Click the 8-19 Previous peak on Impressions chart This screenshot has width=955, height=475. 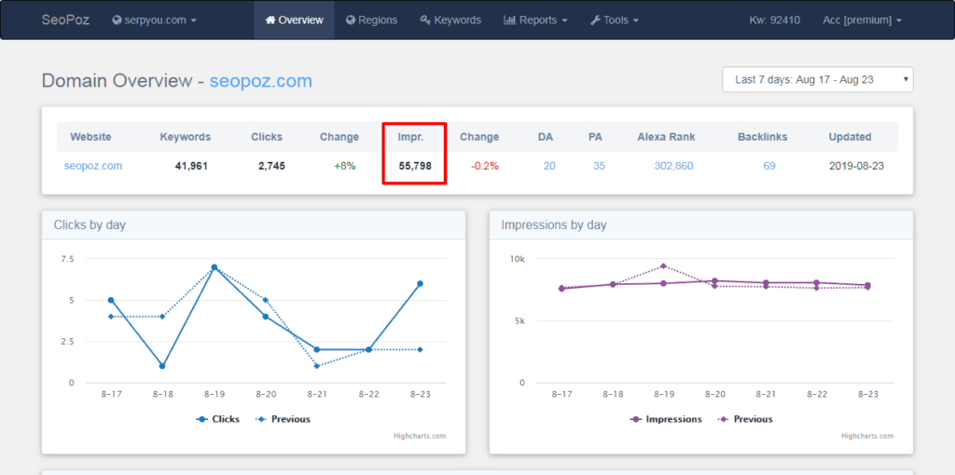[664, 265]
